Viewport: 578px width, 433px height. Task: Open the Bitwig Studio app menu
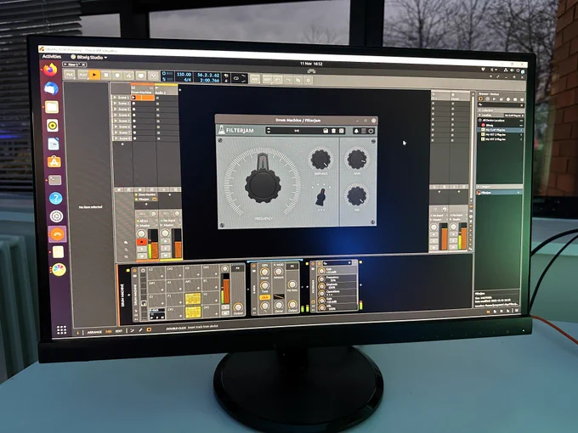tap(89, 58)
